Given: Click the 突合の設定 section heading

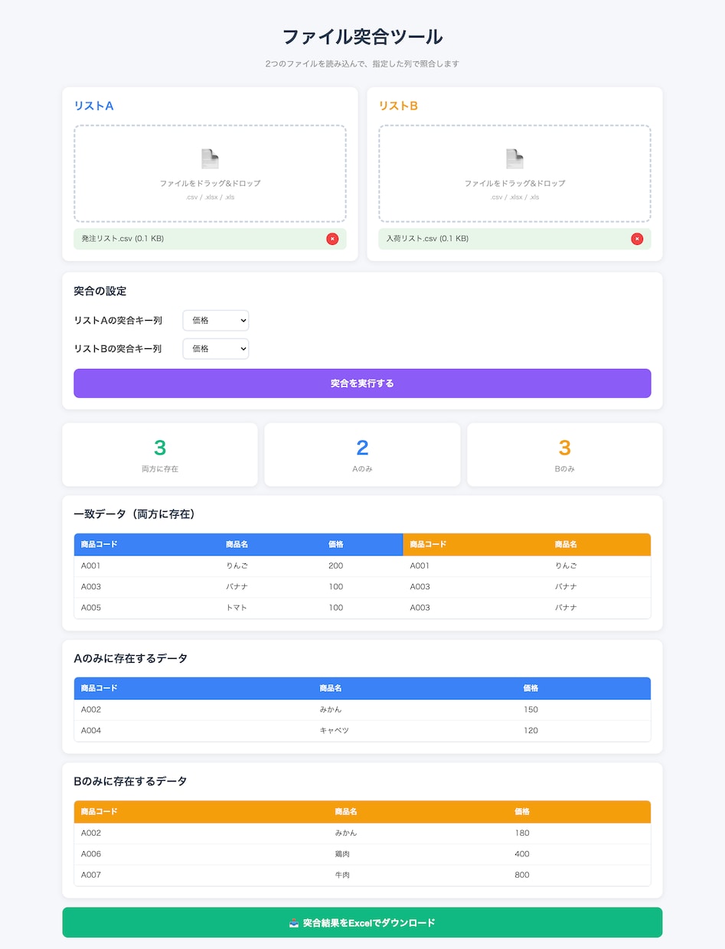Looking at the screenshot, I should pyautogui.click(x=100, y=292).
